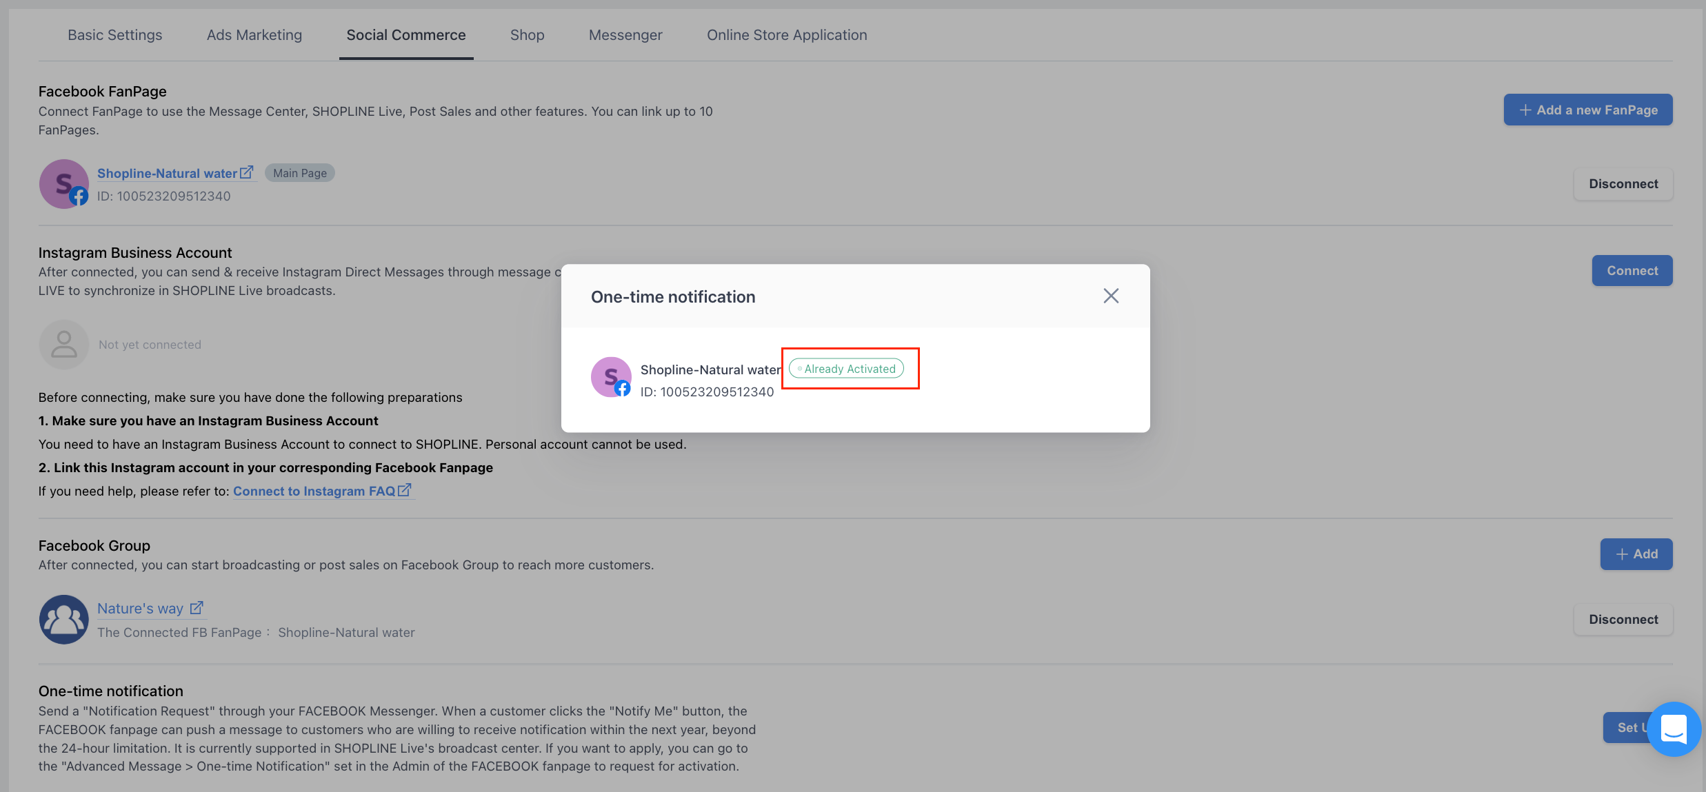1706x792 pixels.
Task: Open the Online Store Application tab
Action: point(787,35)
